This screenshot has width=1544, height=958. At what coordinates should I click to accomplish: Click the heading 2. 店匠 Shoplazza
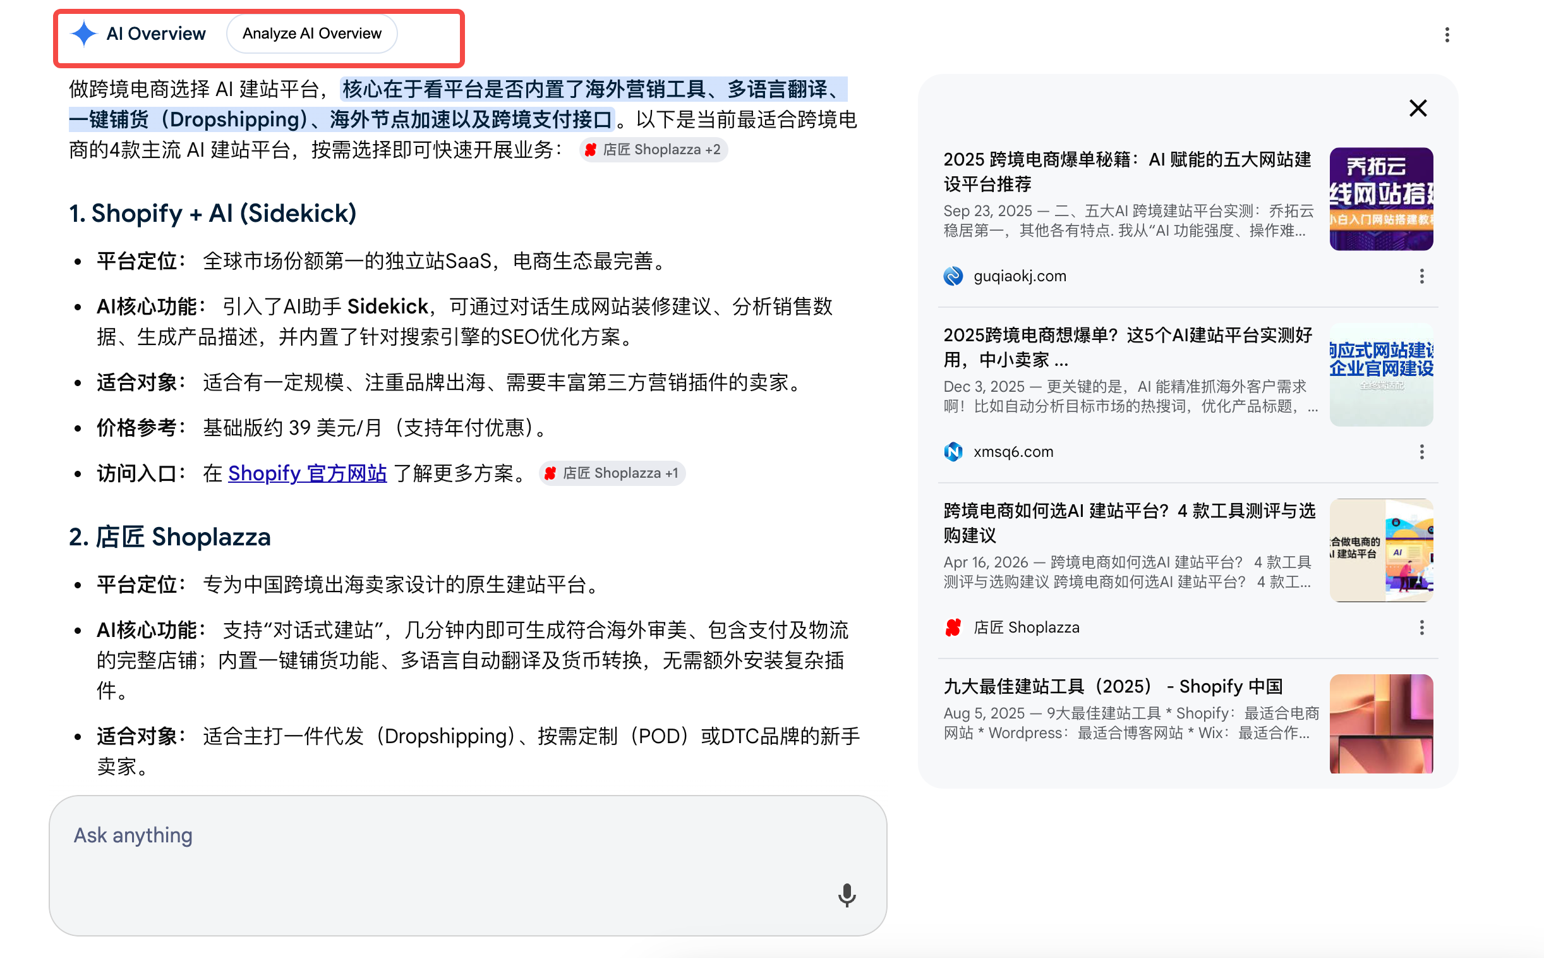pos(170,537)
